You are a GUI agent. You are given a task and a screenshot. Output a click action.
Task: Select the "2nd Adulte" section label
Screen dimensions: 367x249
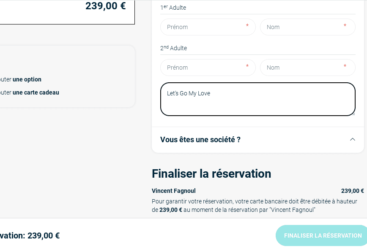(173, 48)
